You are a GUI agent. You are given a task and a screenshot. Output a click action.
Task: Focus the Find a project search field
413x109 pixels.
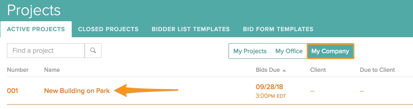click(x=46, y=51)
